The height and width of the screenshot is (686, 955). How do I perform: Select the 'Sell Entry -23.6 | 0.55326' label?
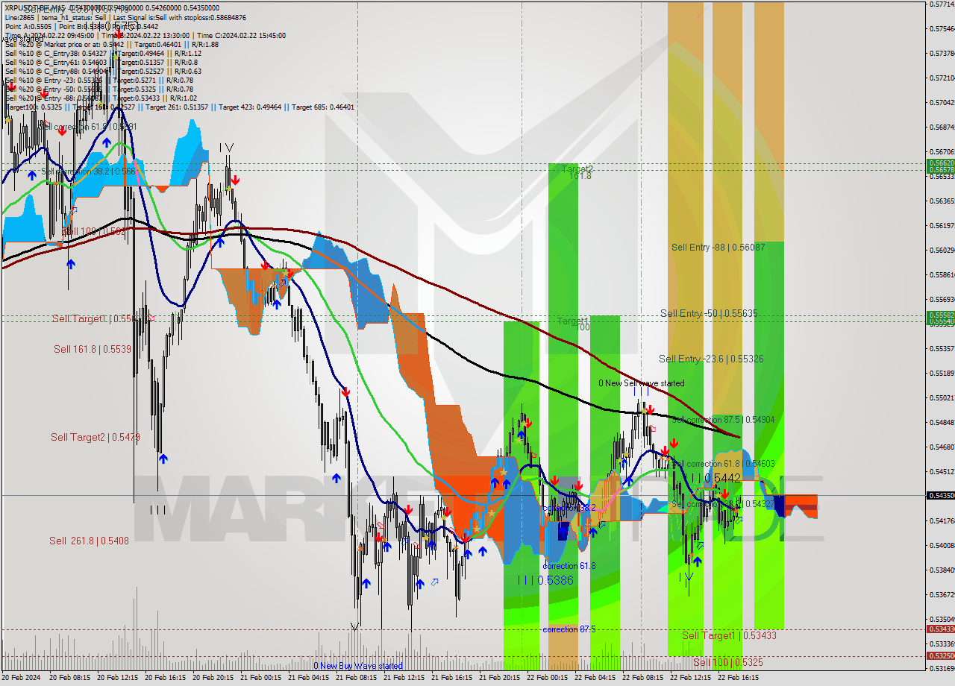tap(711, 359)
